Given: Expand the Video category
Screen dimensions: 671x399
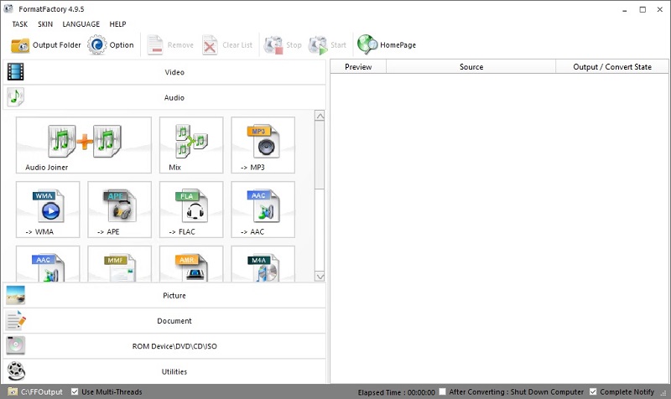Looking at the screenshot, I should [x=164, y=72].
